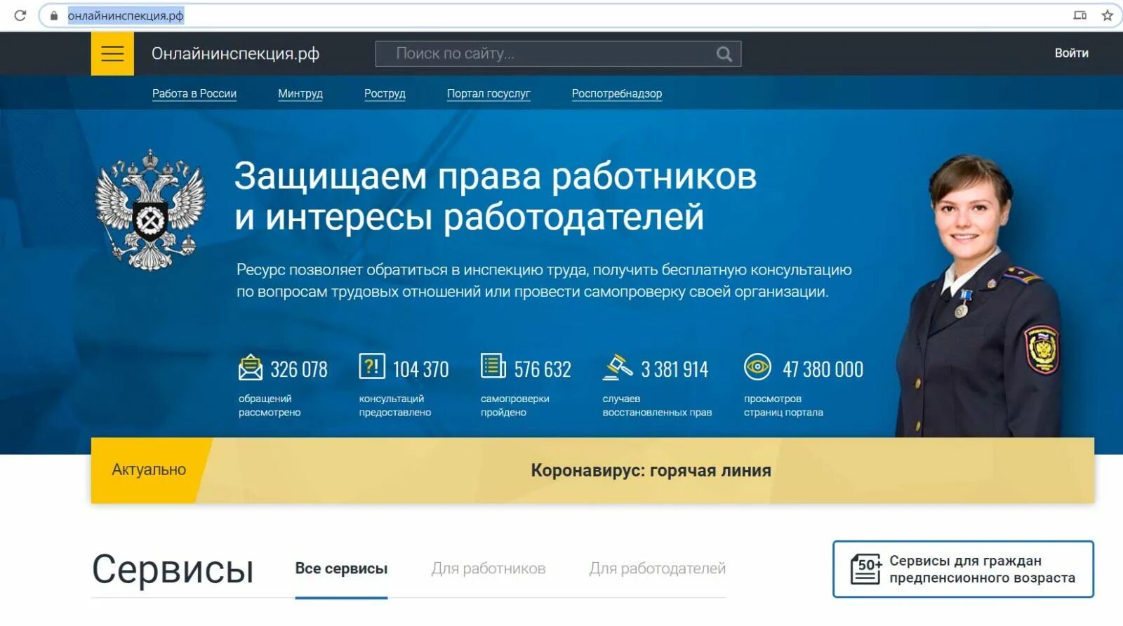
Task: Click the gavel icon beside 3 381 914
Action: 618,367
